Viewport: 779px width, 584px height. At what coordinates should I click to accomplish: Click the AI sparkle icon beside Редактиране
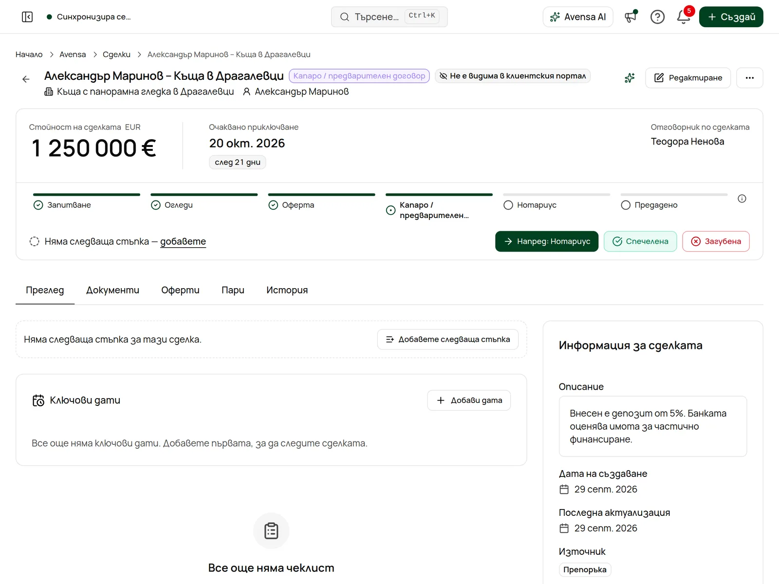[630, 78]
